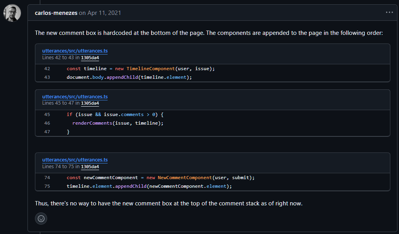Open utterances.ts link for lines 42 to 43
Viewport: 399px width, 234px height.
[x=75, y=51]
